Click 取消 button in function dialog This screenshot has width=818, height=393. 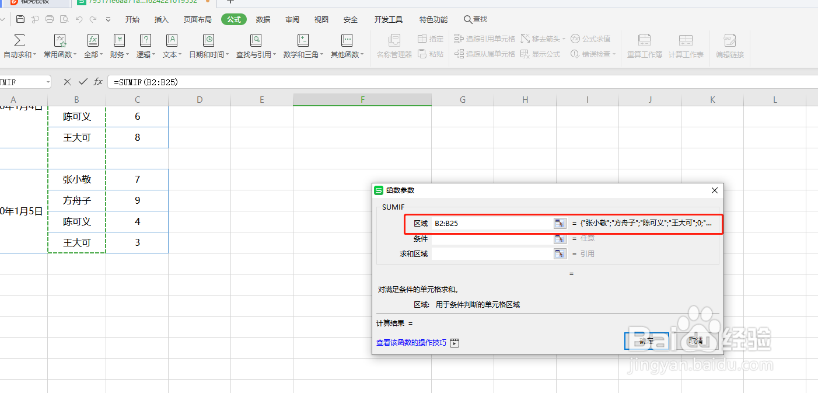point(696,341)
